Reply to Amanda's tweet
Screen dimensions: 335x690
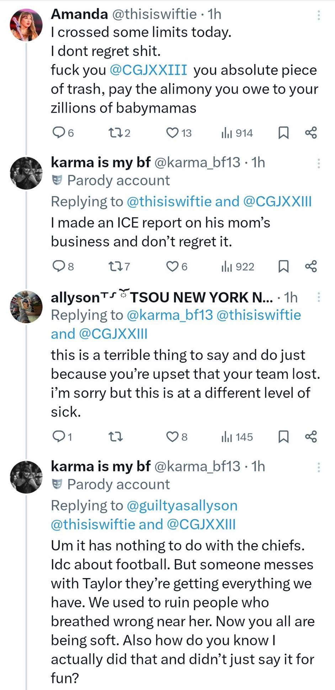(58, 133)
